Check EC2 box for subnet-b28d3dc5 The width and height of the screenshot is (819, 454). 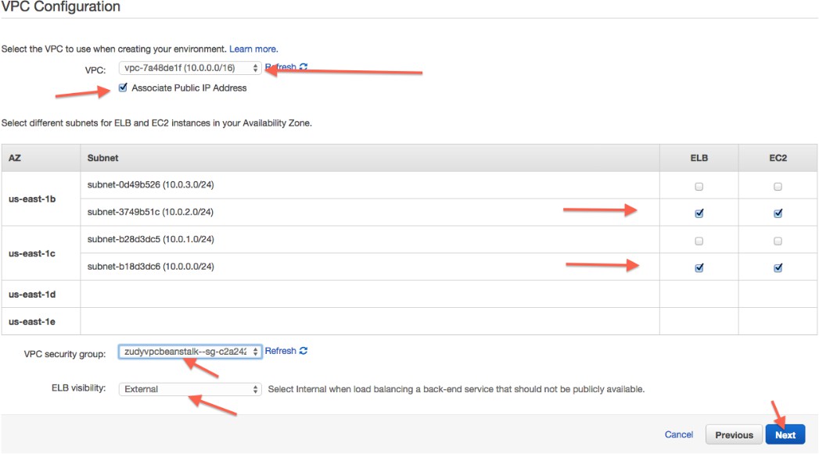(x=778, y=241)
